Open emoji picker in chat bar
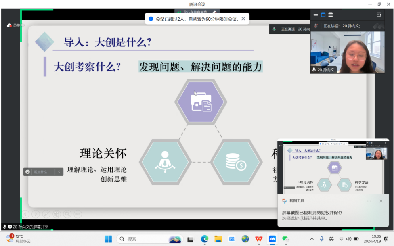The height and width of the screenshot is (246, 394). coord(27,172)
